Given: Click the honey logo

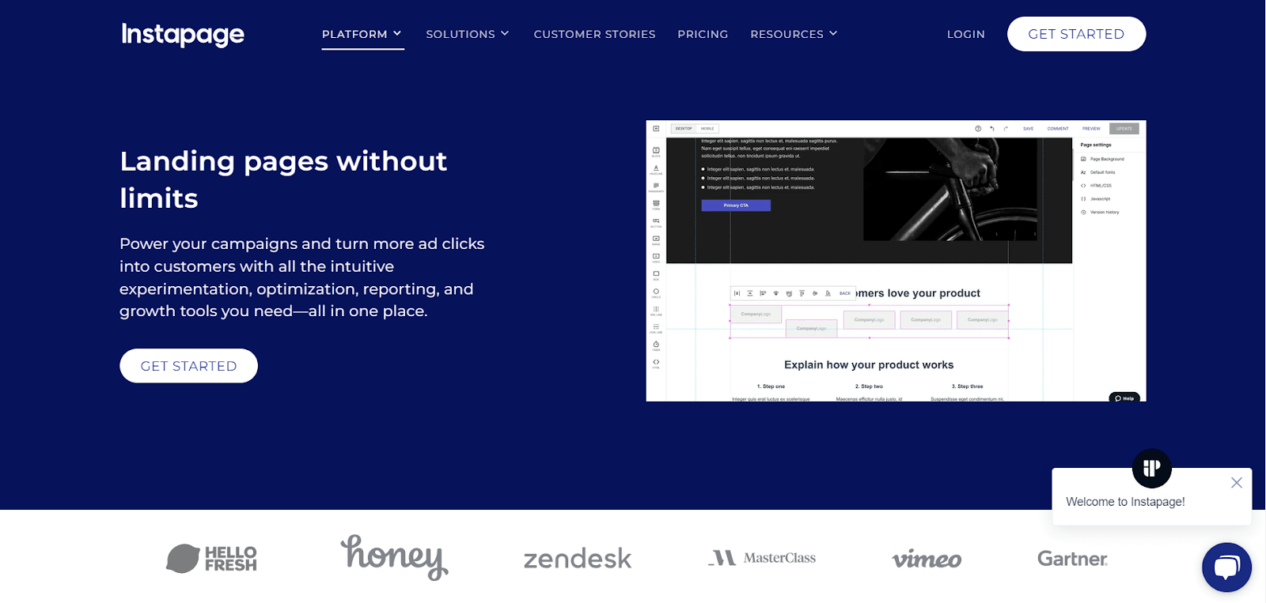Looking at the screenshot, I should 394,557.
